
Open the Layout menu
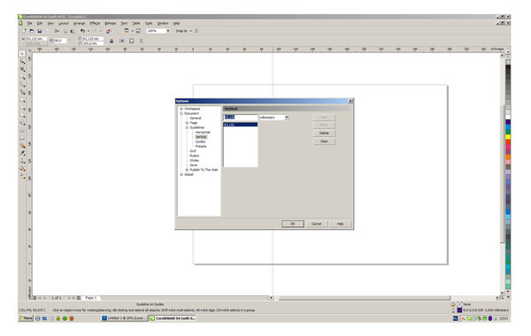tap(64, 23)
